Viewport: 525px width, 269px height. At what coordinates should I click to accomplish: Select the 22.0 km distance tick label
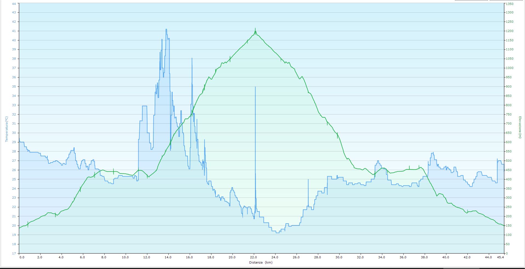point(253,257)
